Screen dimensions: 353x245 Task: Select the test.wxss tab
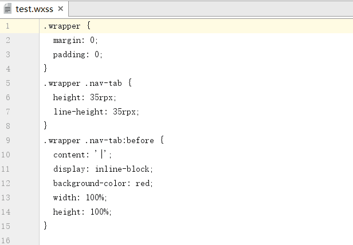coord(34,9)
